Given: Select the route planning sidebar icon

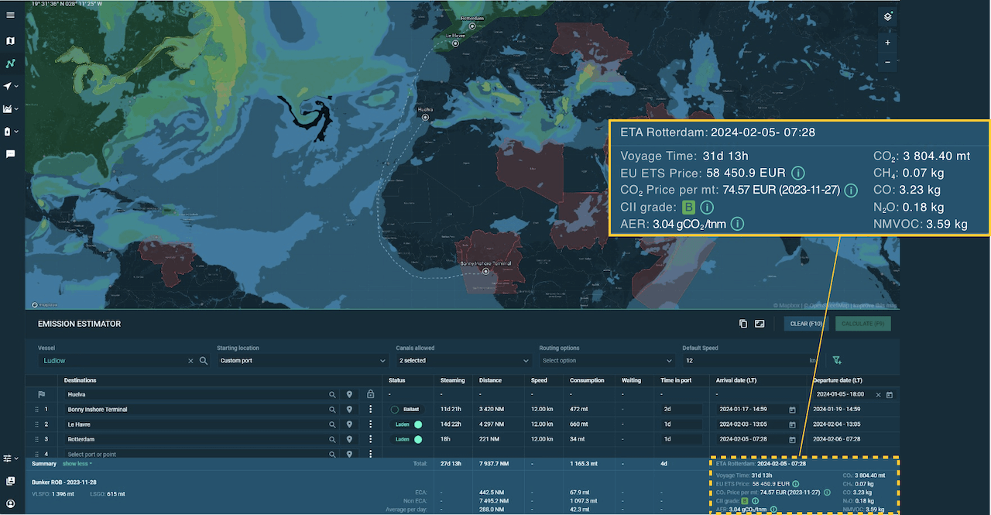Looking at the screenshot, I should pos(10,64).
